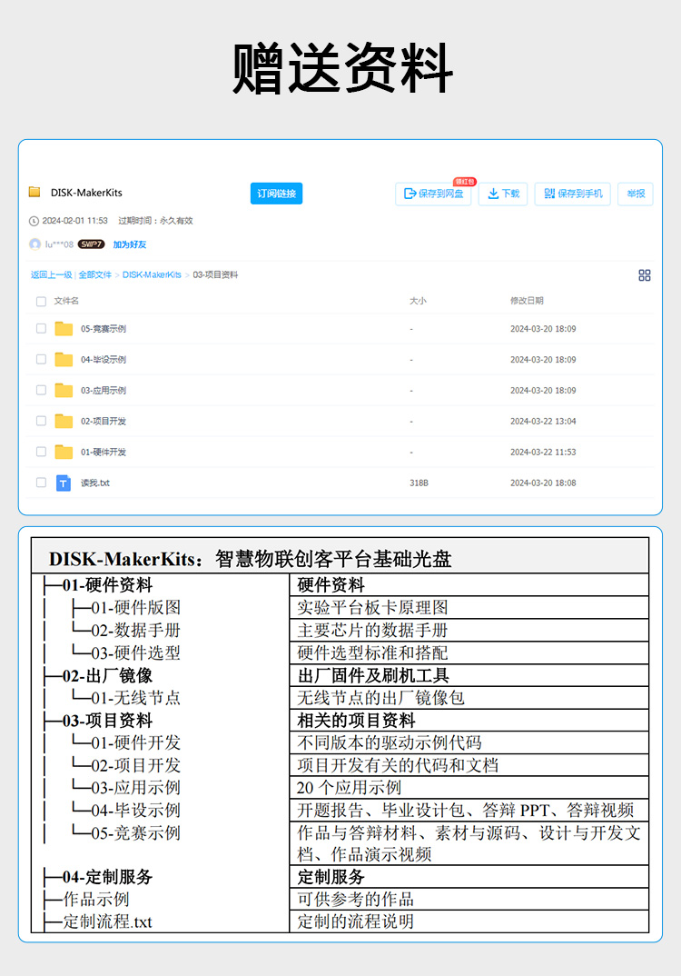Click 保存到手机 save to phone button
Screen dimensions: 681x976
(x=573, y=194)
